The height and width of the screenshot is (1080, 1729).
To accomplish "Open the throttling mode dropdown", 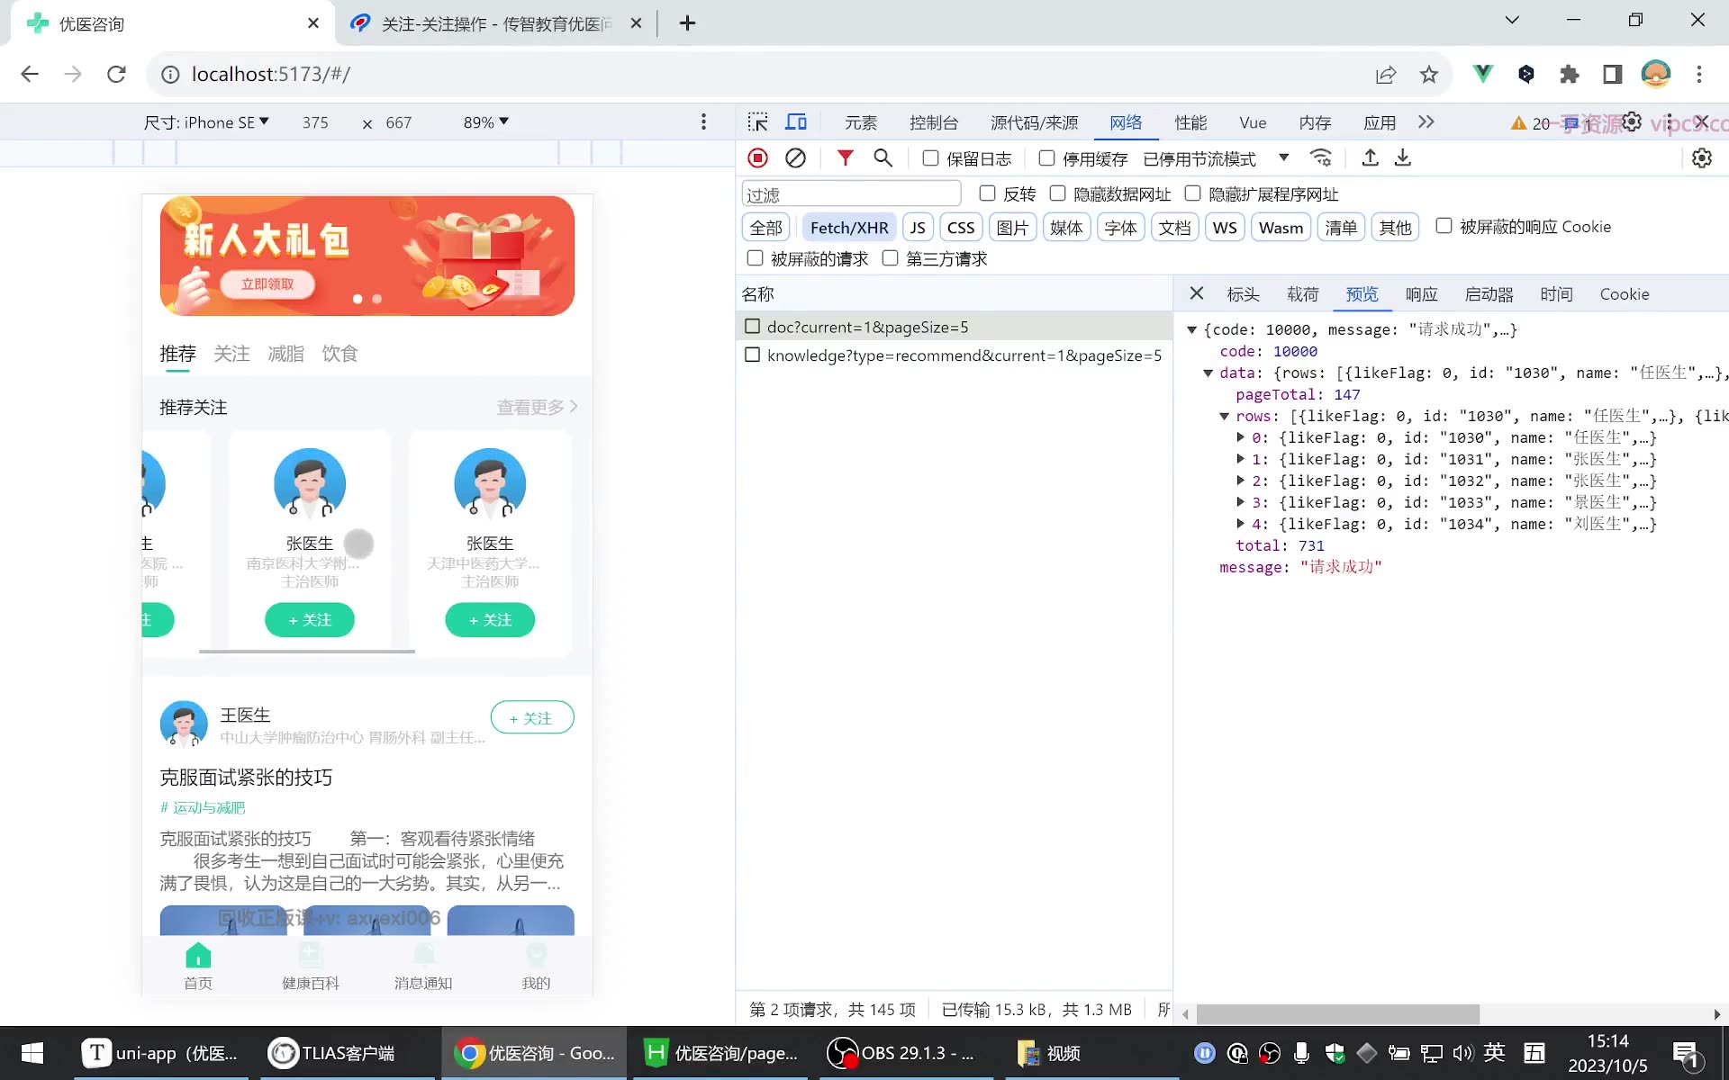I will point(1216,158).
